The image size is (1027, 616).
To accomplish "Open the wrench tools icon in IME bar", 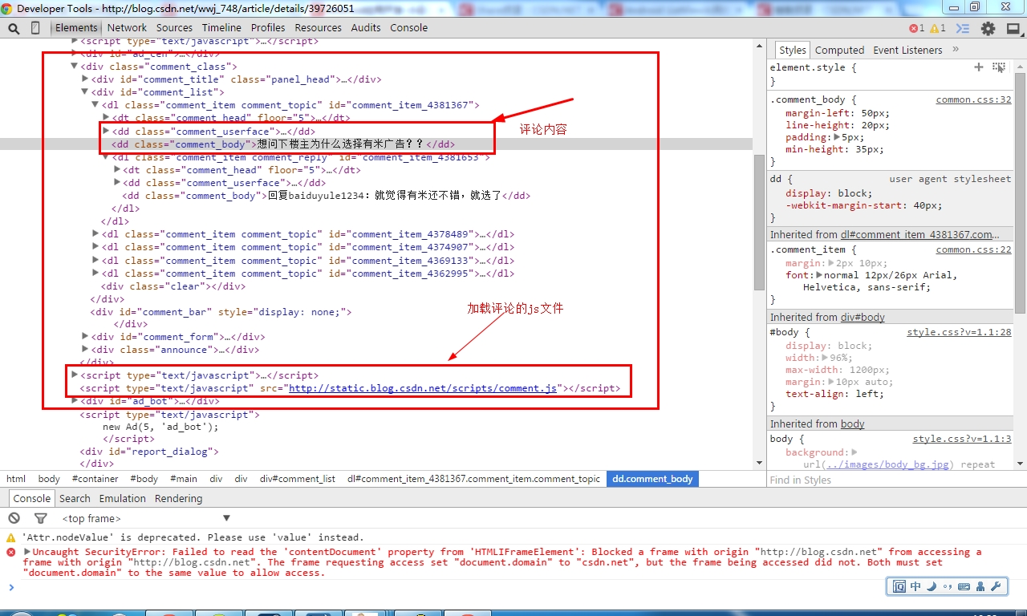I will click(x=996, y=587).
